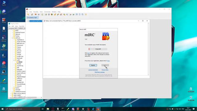Click the Colors toolbar icon in mIRC

pyautogui.click(x=52, y=14)
